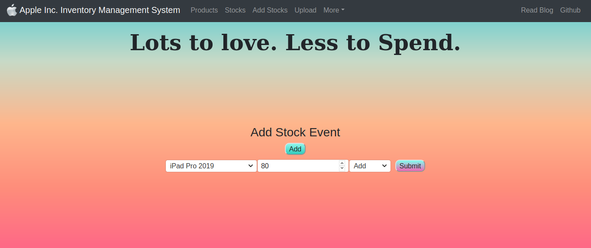Open the iPad Pro 2019 product dropdown

point(211,166)
